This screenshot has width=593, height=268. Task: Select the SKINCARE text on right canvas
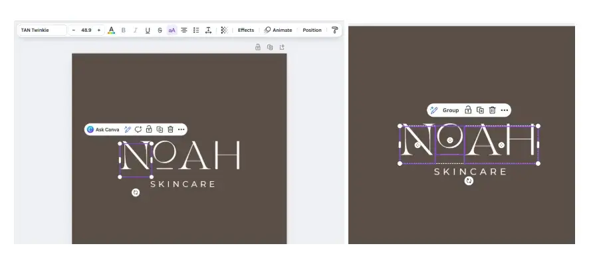(470, 172)
